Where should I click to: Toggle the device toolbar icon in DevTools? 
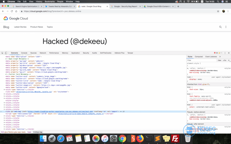point(6,53)
